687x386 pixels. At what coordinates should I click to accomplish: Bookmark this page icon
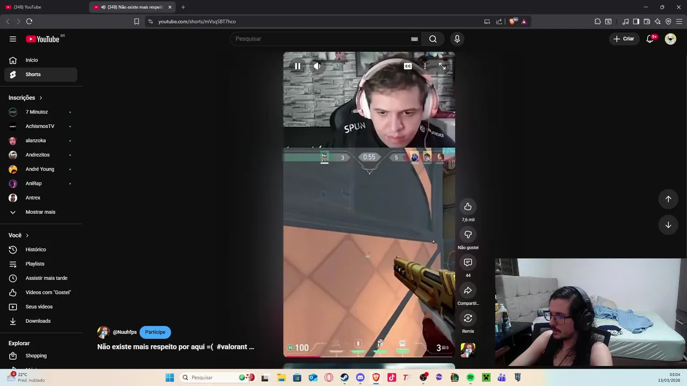tap(136, 21)
